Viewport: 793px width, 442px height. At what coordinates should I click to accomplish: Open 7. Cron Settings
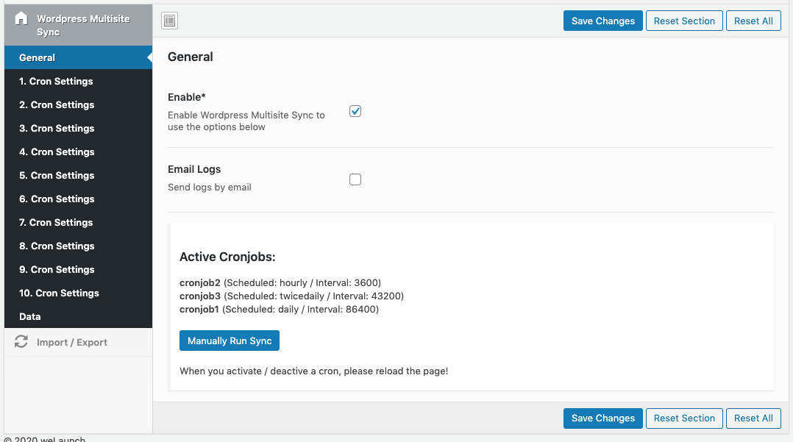(57, 222)
